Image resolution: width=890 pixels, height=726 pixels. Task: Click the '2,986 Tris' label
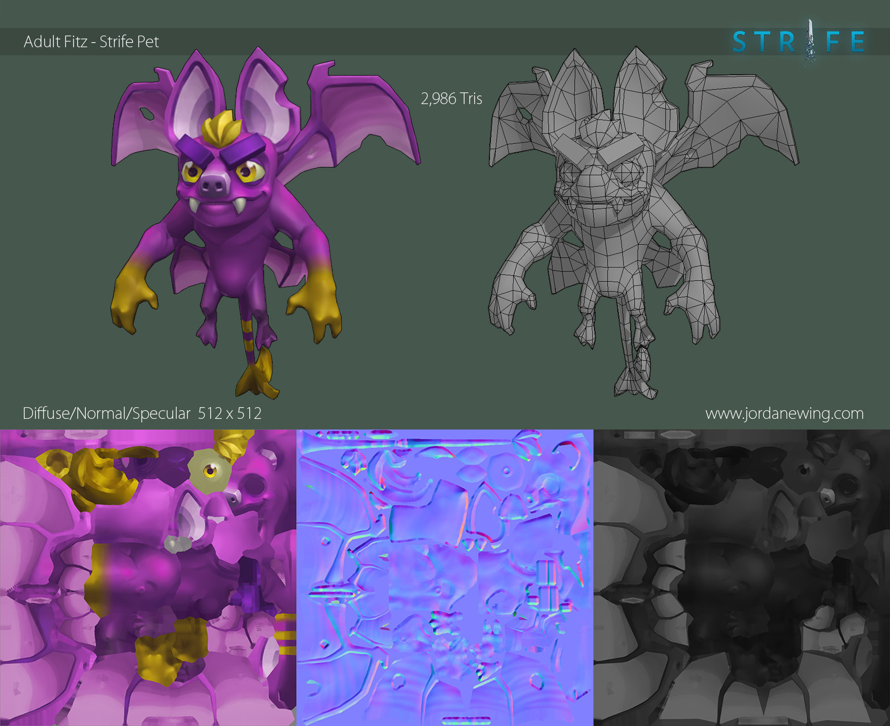coord(451,98)
